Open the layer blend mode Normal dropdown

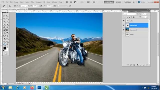coord(129,14)
